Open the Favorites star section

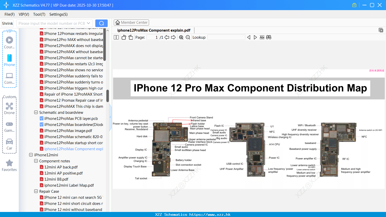(9, 166)
